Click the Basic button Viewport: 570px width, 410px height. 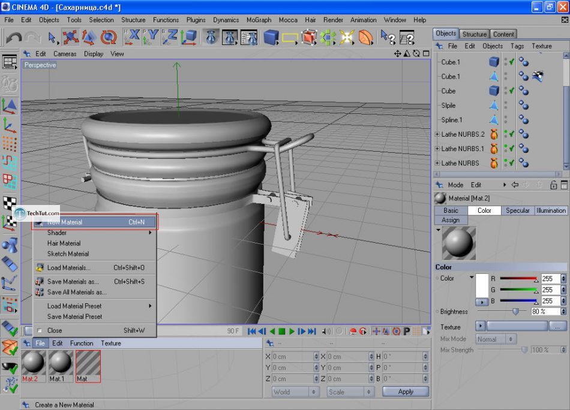(451, 210)
